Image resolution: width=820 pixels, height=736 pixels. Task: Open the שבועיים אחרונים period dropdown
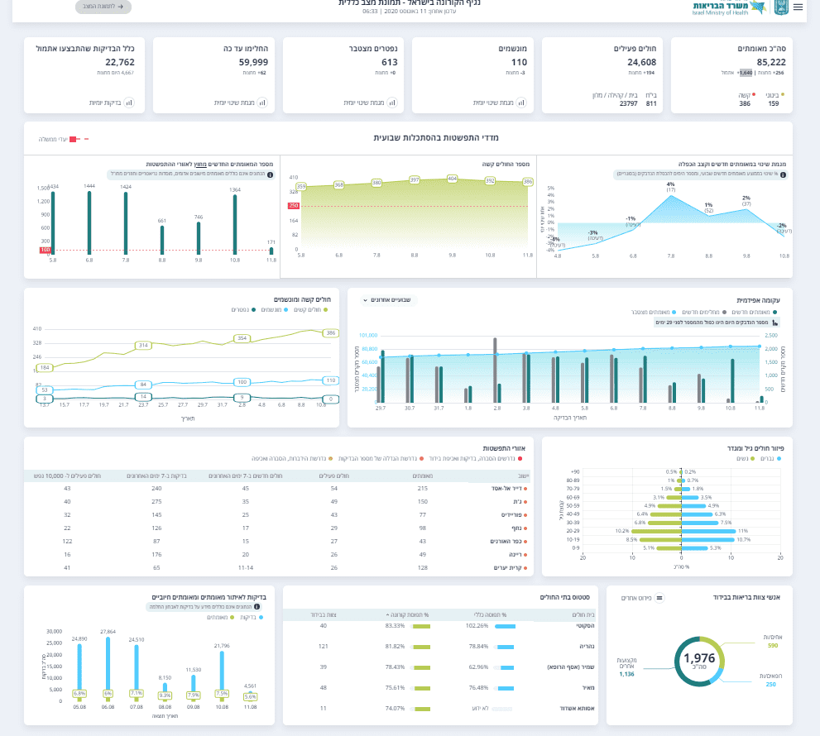[x=387, y=300]
